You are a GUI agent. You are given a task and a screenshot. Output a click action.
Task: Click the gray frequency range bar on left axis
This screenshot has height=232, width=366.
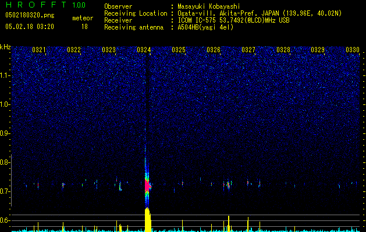click(11, 180)
